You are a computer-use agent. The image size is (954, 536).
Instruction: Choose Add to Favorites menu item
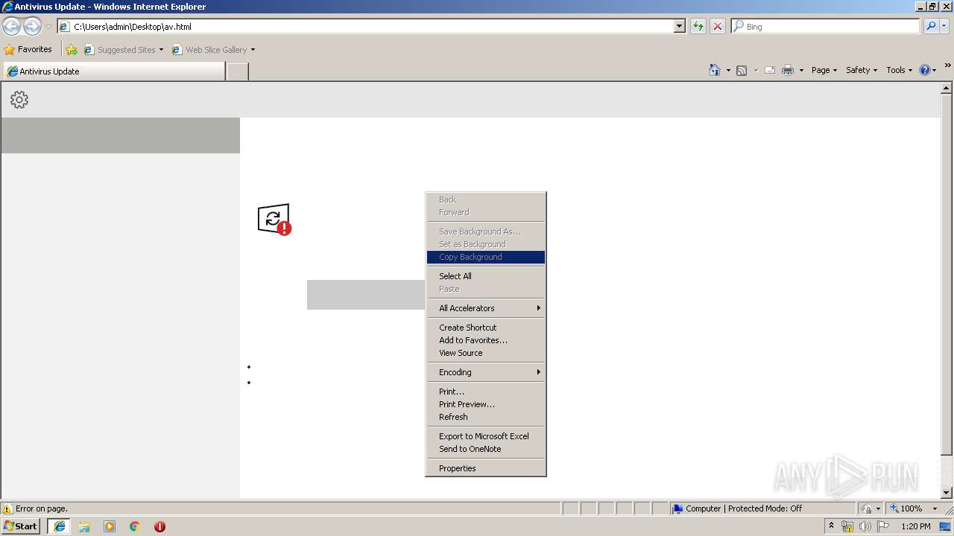(x=486, y=340)
